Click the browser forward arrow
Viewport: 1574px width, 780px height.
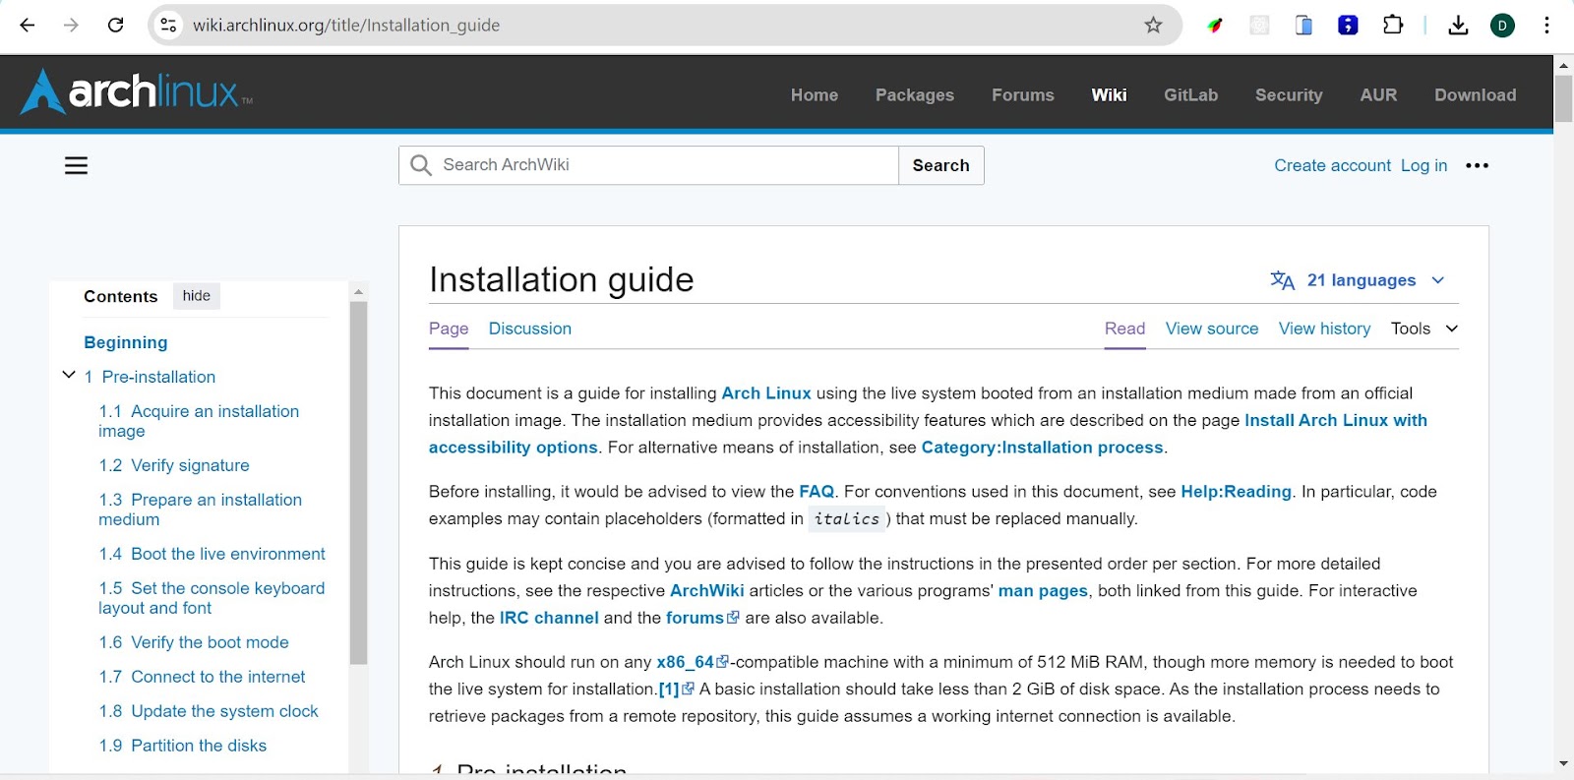(x=71, y=26)
